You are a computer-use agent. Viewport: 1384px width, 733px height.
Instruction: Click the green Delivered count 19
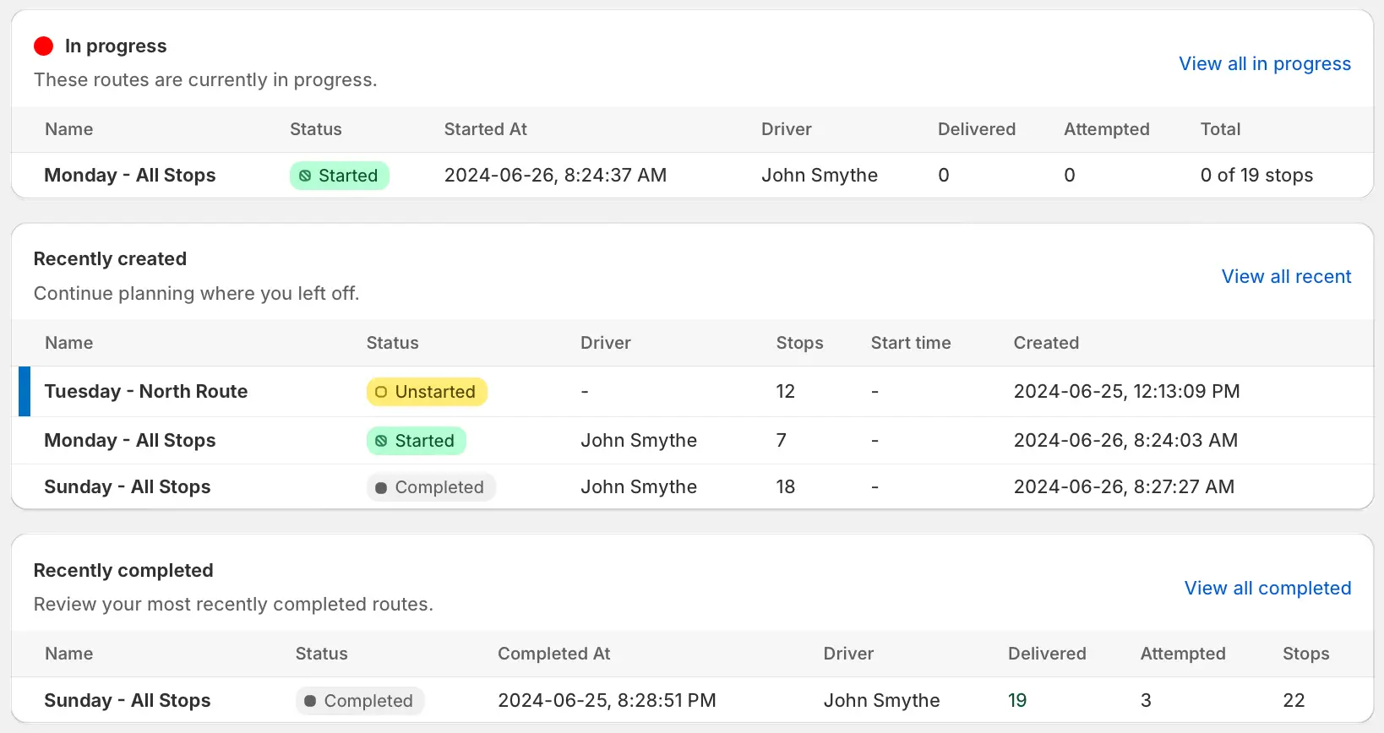coord(1017,700)
